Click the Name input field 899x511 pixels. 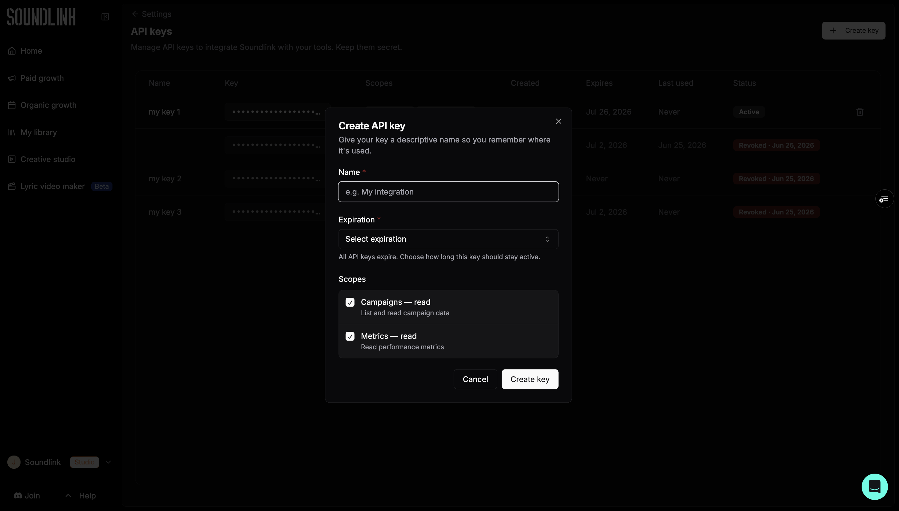coord(448,192)
